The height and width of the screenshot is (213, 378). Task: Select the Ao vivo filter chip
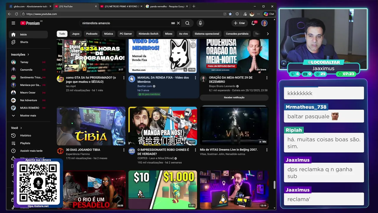click(x=183, y=34)
